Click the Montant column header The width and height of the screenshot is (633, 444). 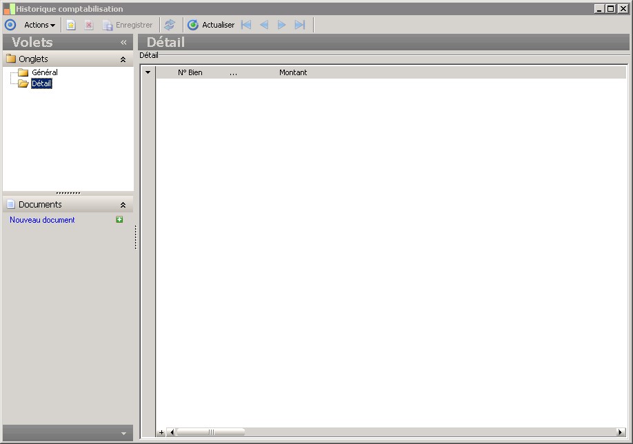click(293, 72)
